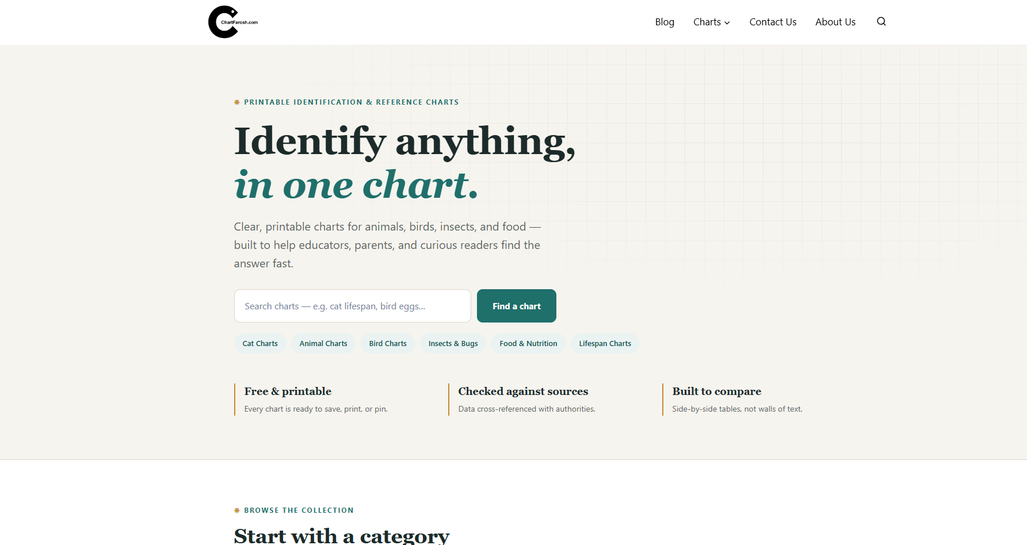Select the Insects & Bugs tag
1027x545 pixels.
[453, 343]
